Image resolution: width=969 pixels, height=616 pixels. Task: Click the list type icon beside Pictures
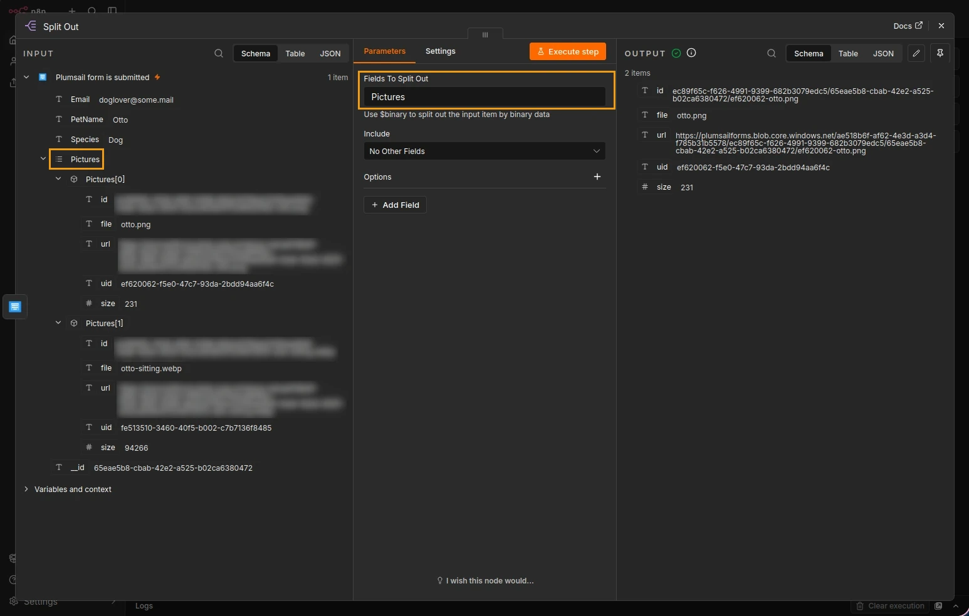[59, 160]
